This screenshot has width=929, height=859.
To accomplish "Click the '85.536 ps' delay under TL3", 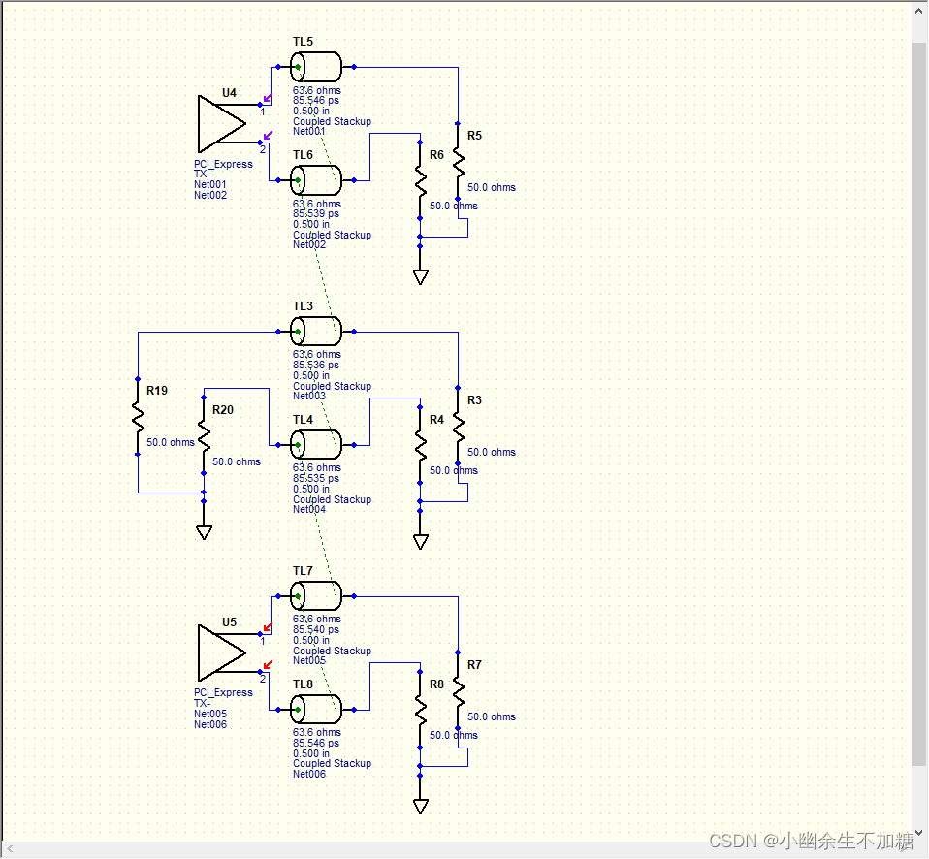I will click(x=316, y=365).
